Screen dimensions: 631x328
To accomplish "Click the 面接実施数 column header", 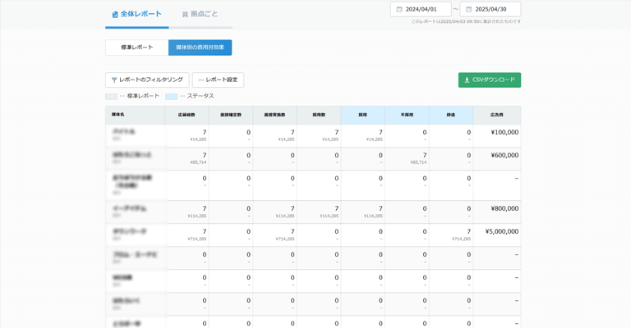I will click(275, 115).
